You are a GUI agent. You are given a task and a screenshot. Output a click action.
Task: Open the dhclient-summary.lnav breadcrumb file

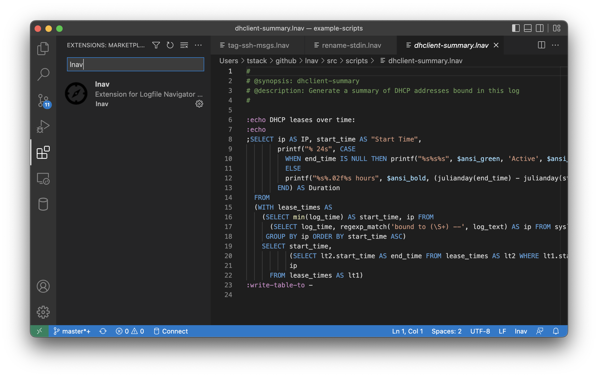(421, 61)
